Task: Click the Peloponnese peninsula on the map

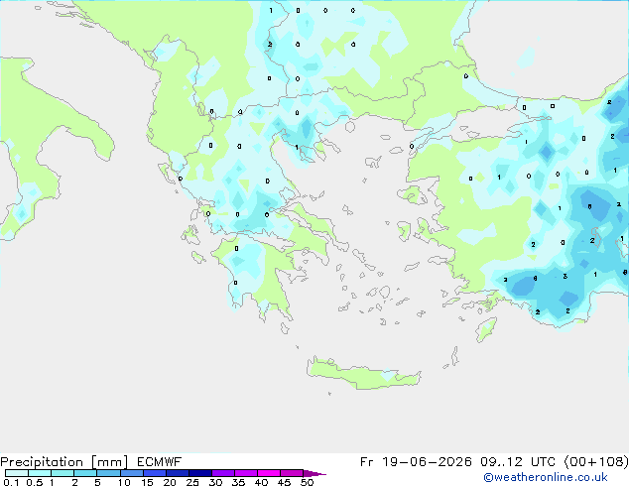Action: coord(257,277)
